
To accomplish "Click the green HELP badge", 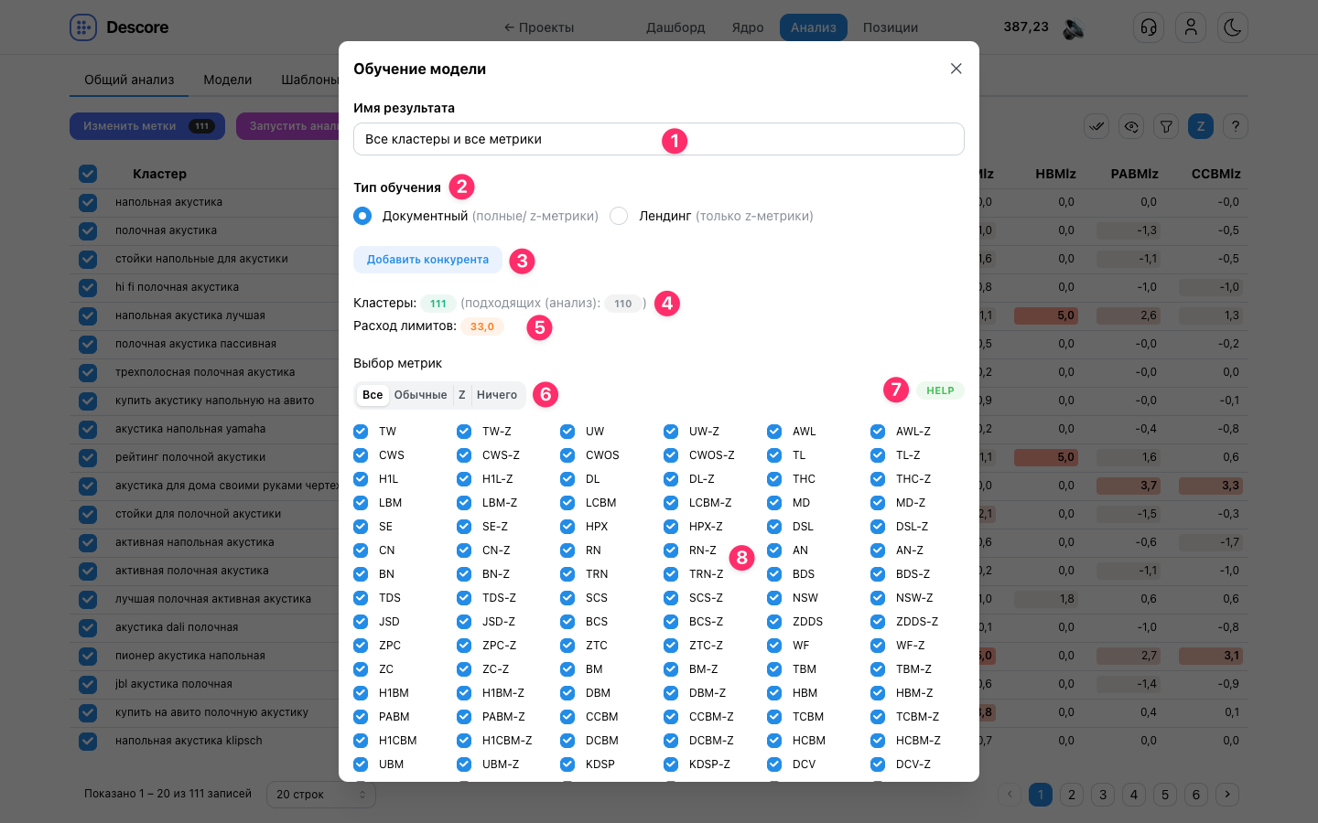I will 940,390.
